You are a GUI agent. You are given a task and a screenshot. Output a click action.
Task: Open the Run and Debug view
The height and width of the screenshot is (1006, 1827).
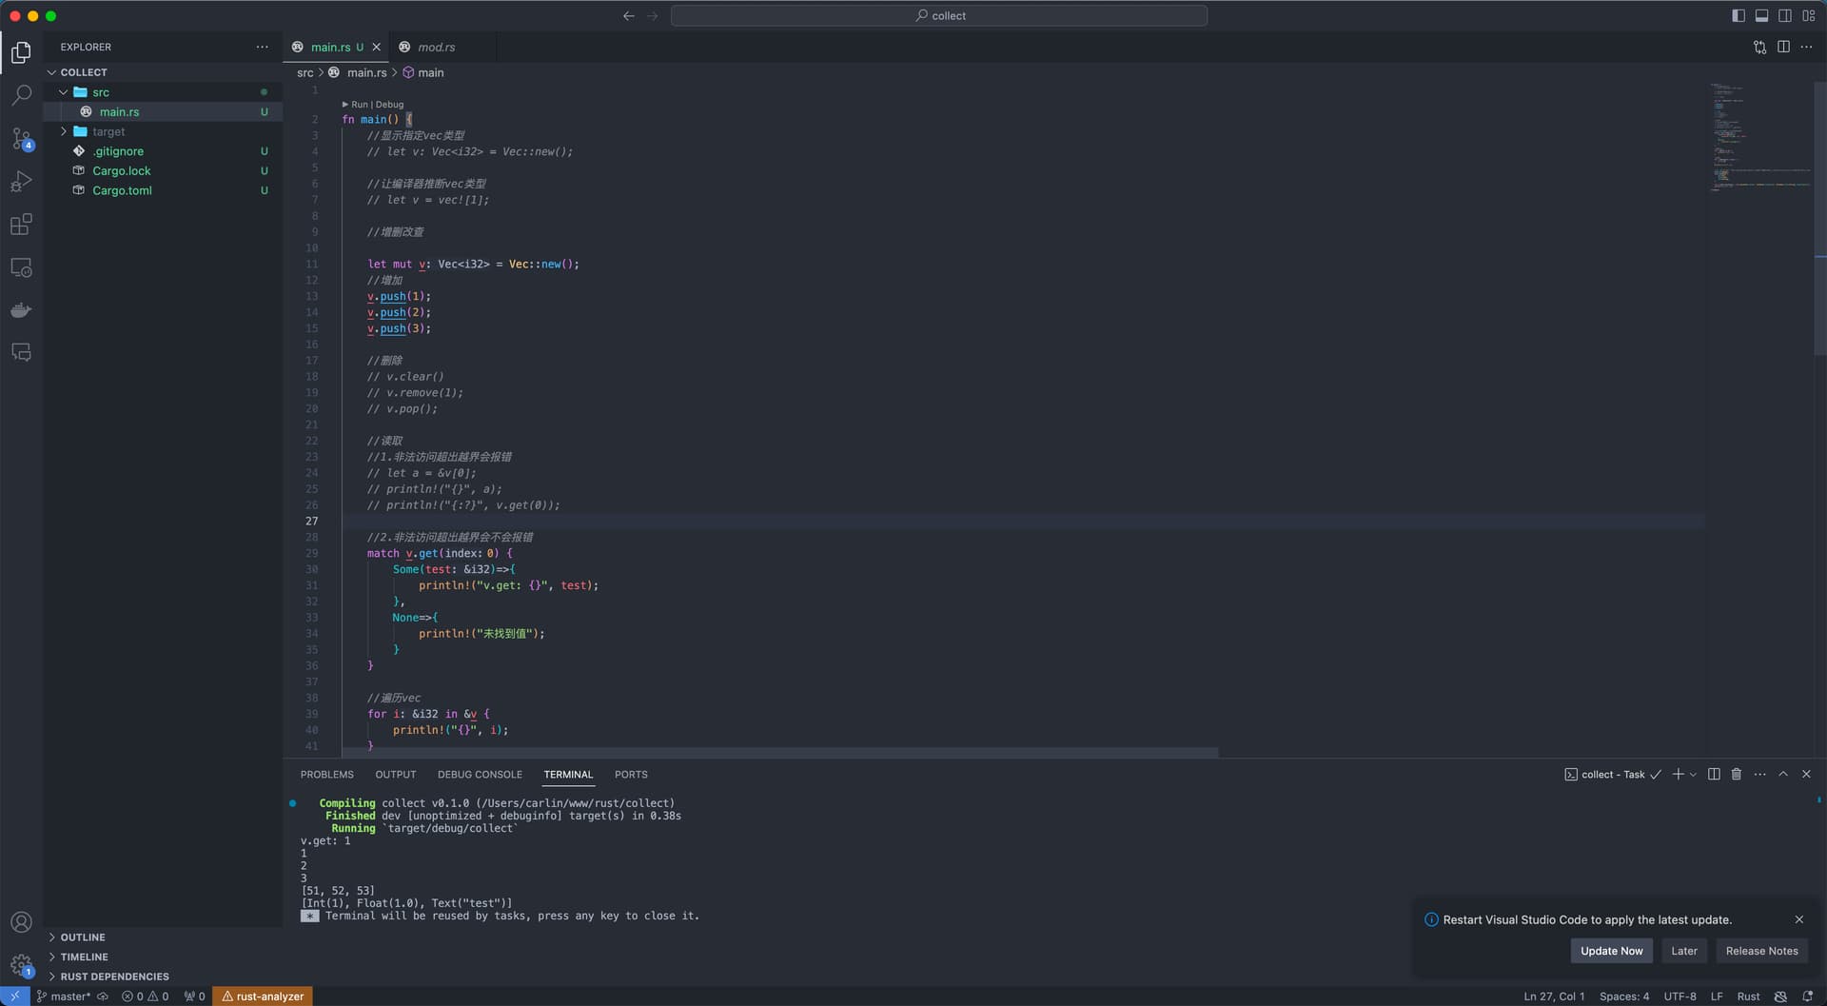[21, 181]
